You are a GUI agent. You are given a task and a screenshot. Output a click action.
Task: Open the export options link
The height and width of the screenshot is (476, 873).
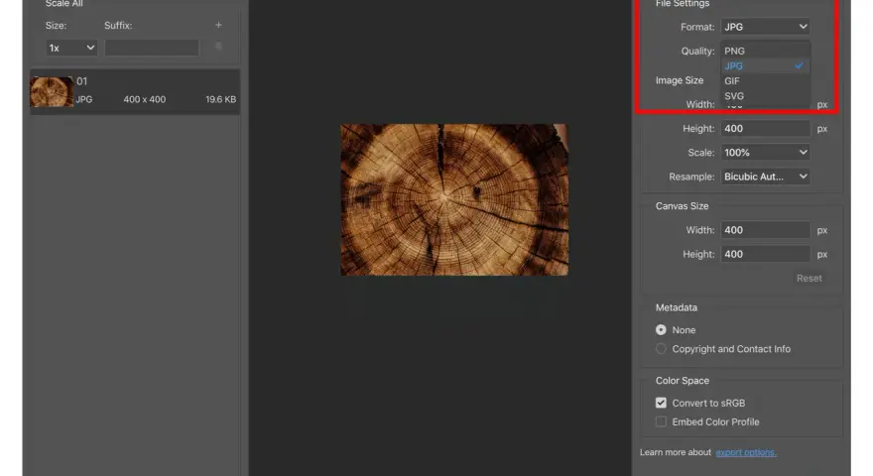pos(746,452)
